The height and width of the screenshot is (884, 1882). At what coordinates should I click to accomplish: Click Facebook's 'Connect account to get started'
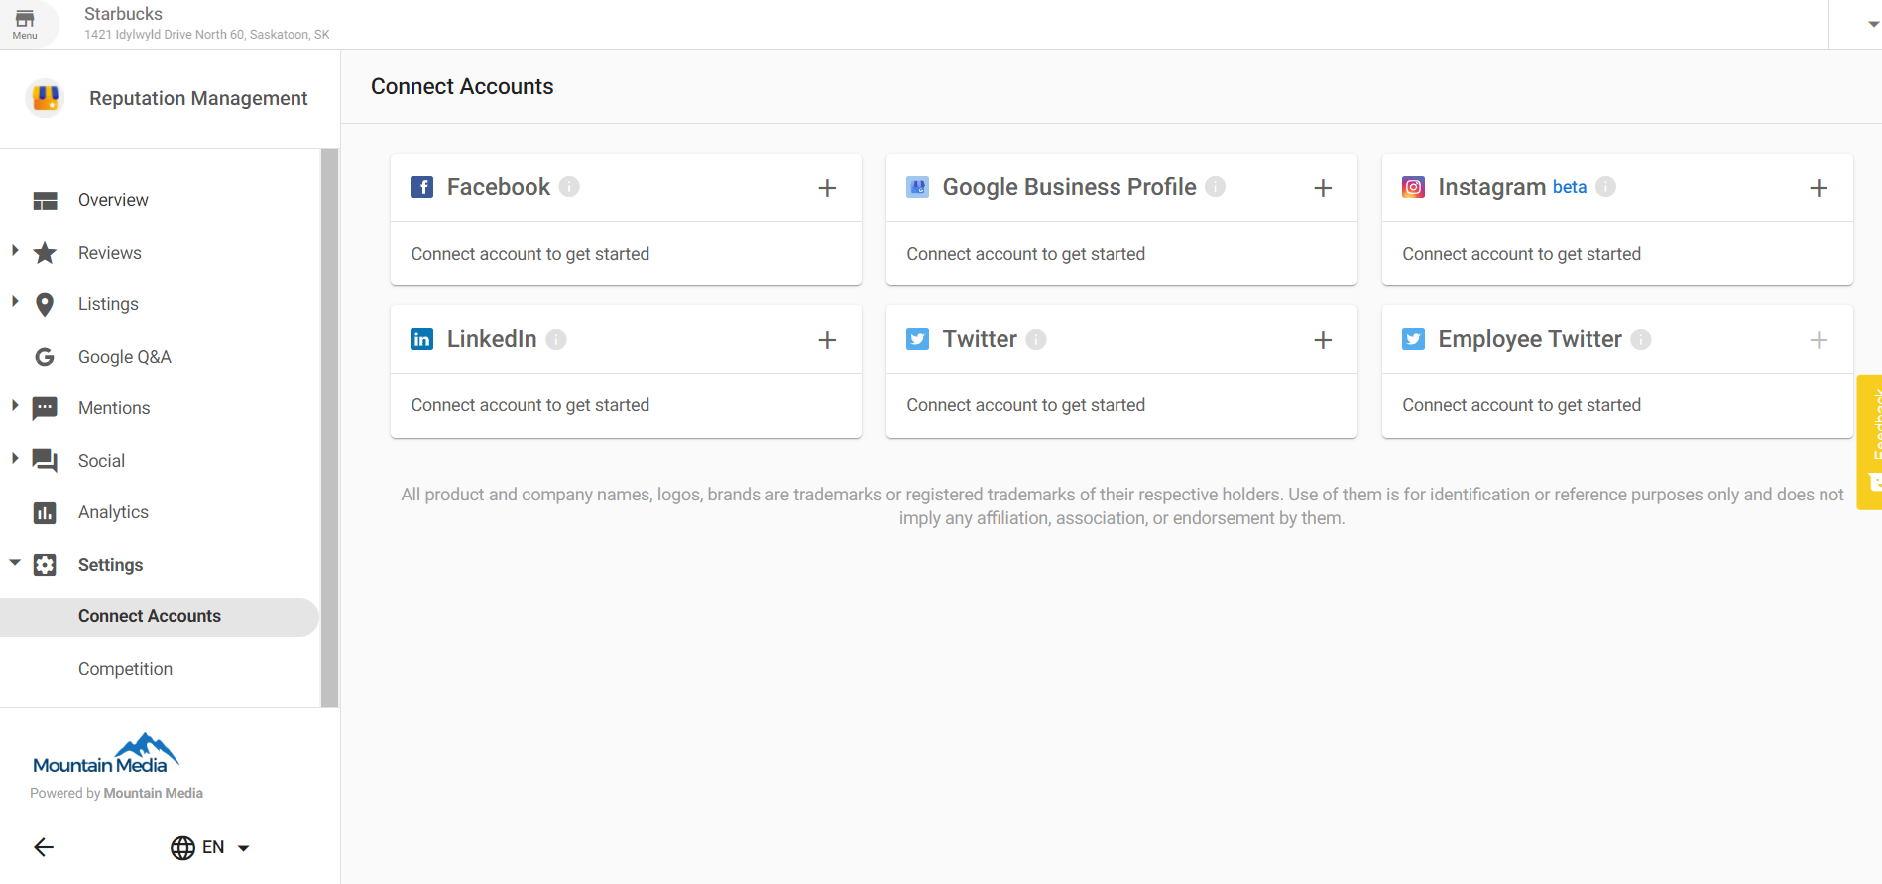(530, 254)
